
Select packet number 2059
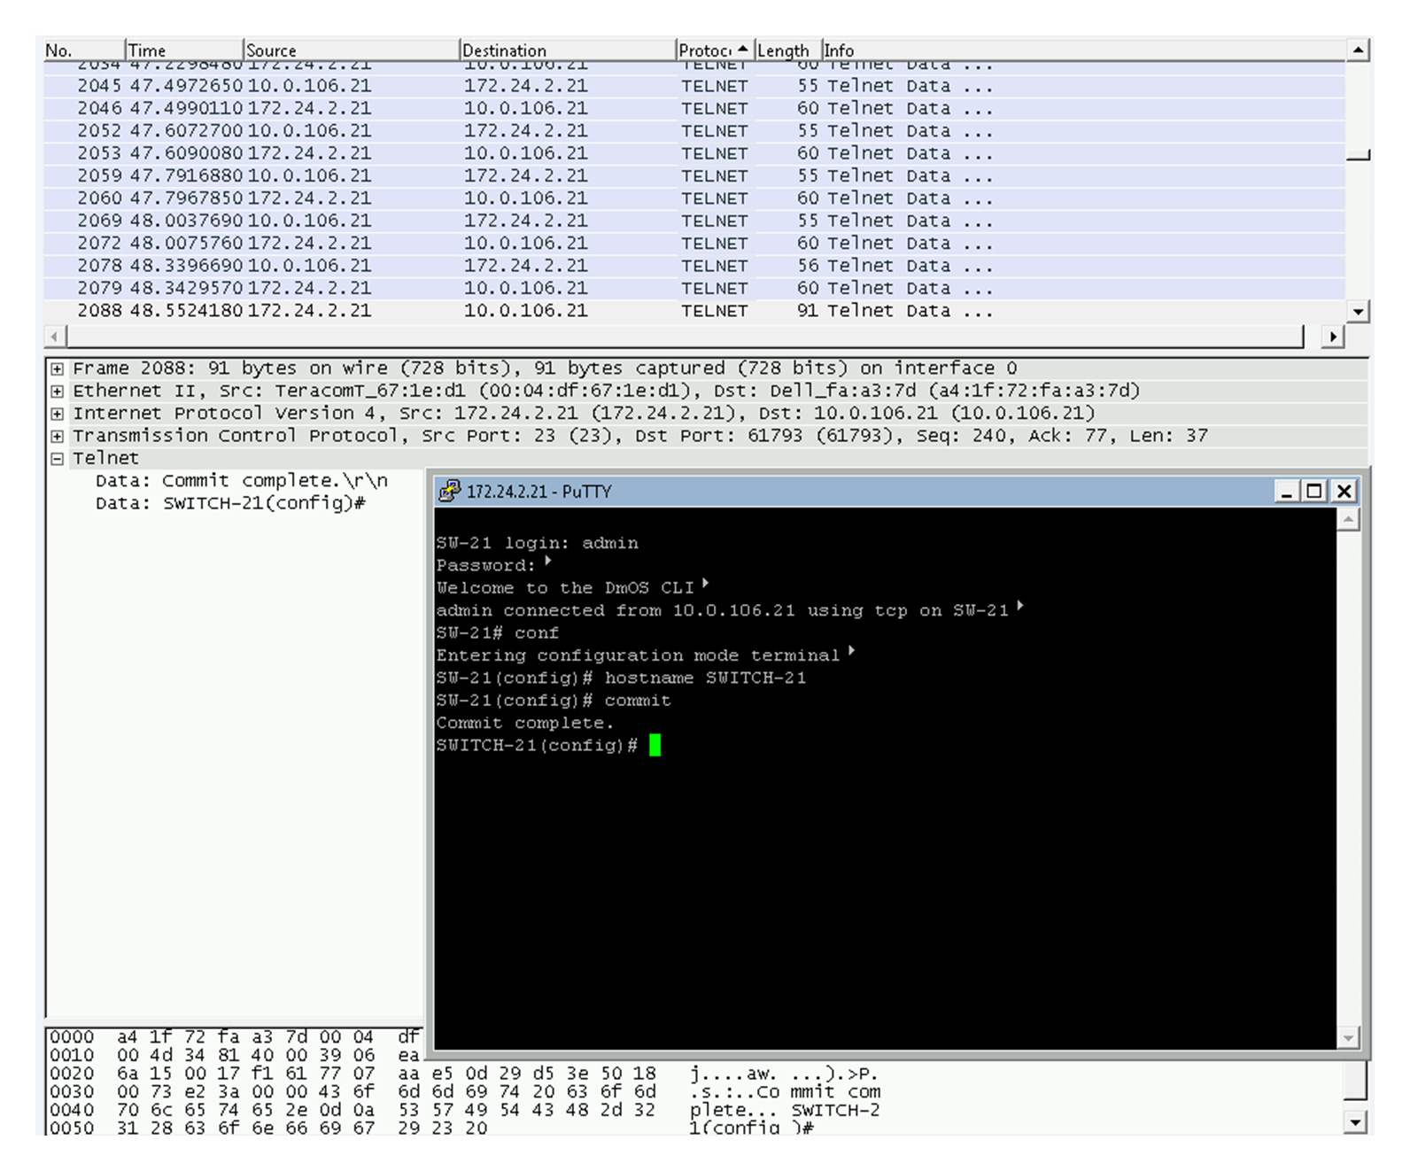(x=693, y=176)
